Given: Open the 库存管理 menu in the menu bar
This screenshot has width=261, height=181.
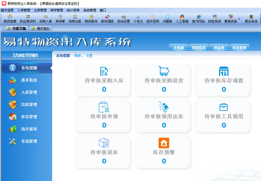Looking at the screenshot, I should pos(57,10).
